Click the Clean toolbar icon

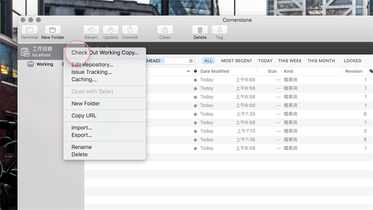pyautogui.click(x=165, y=30)
